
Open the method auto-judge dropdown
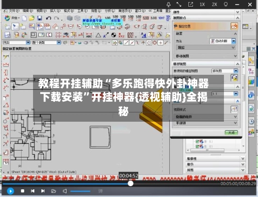pyautogui.click(x=234, y=41)
